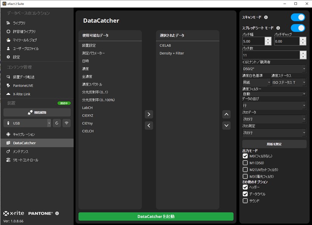Click the パッチ幅 input field showing 5.00

pyautogui.click(x=254, y=41)
